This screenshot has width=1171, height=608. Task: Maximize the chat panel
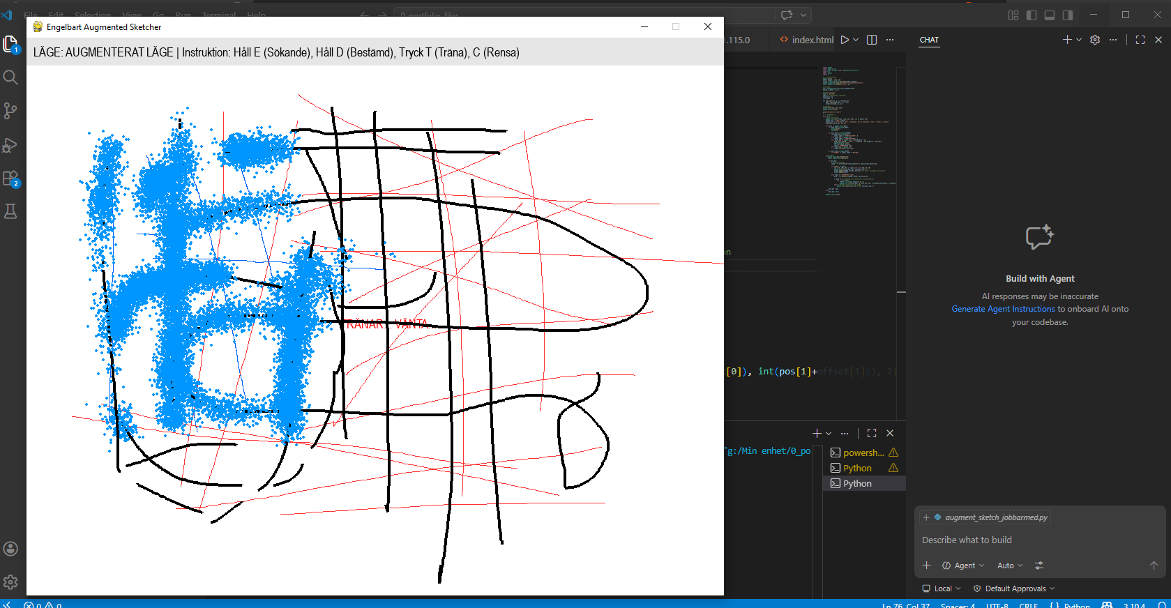[1140, 40]
